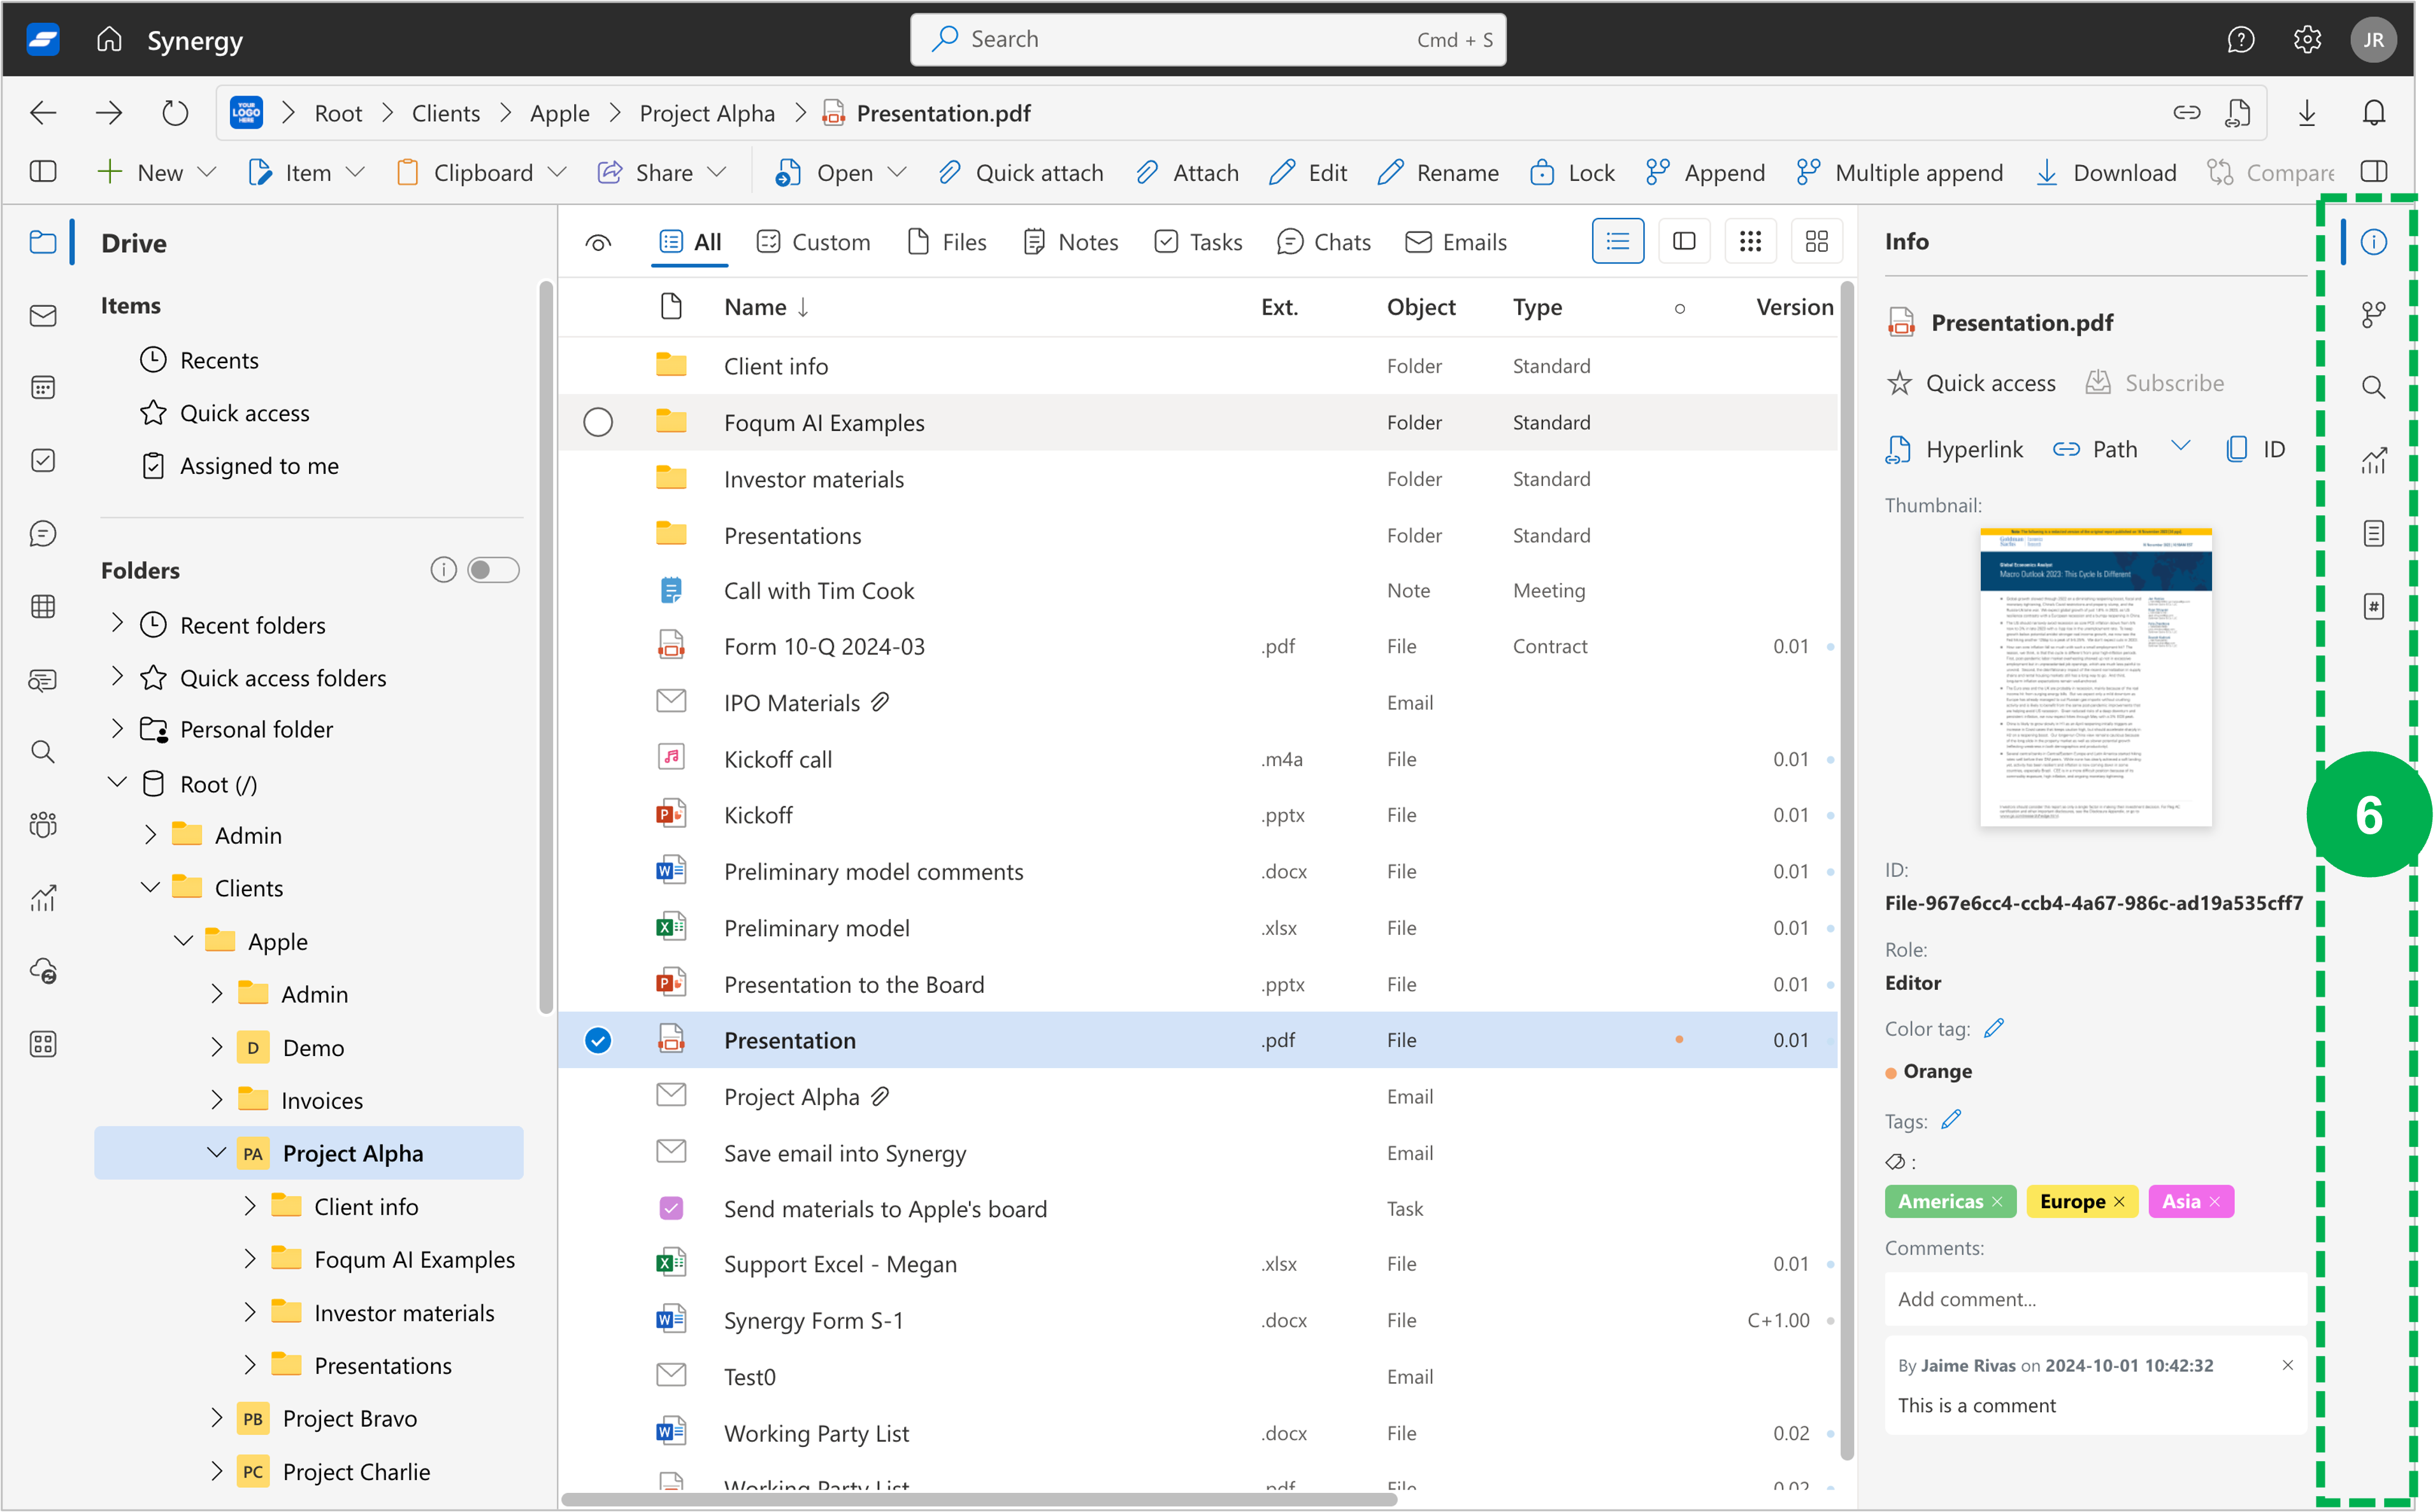The width and height of the screenshot is (2435, 1512).
Task: Click Quick attach in toolbar
Action: coord(1020,173)
